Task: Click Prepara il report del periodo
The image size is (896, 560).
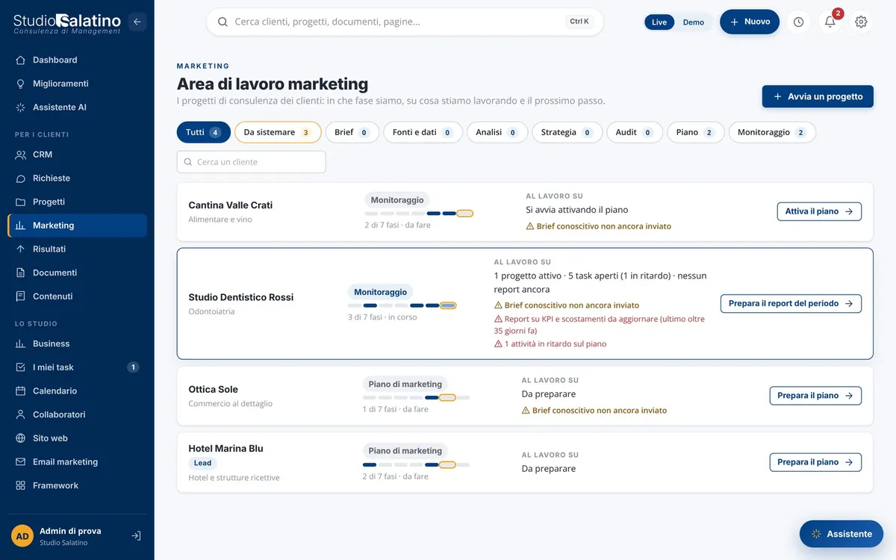Action: click(791, 304)
